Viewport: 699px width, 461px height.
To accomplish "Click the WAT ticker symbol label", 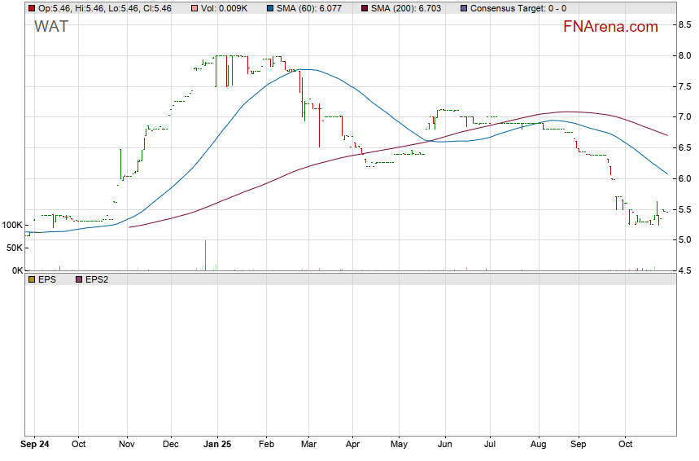I will [x=50, y=26].
